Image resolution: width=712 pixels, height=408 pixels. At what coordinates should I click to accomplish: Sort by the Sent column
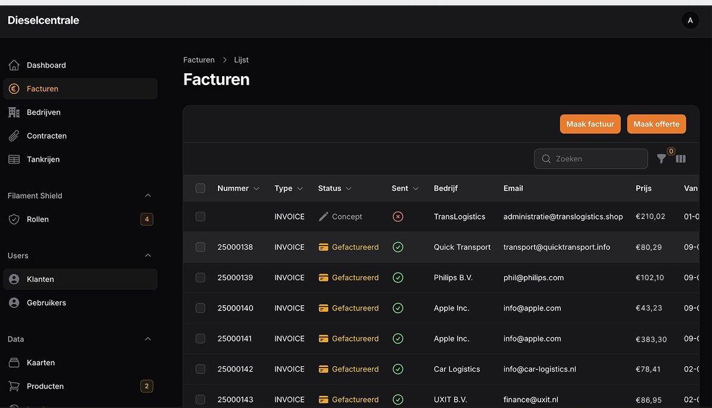[405, 189]
